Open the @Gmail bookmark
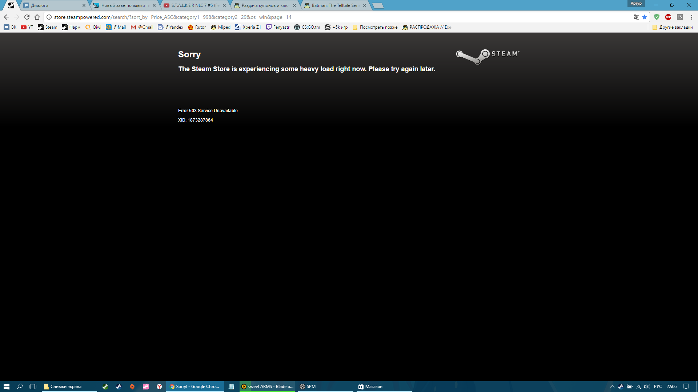This screenshot has width=698, height=392. tap(142, 27)
